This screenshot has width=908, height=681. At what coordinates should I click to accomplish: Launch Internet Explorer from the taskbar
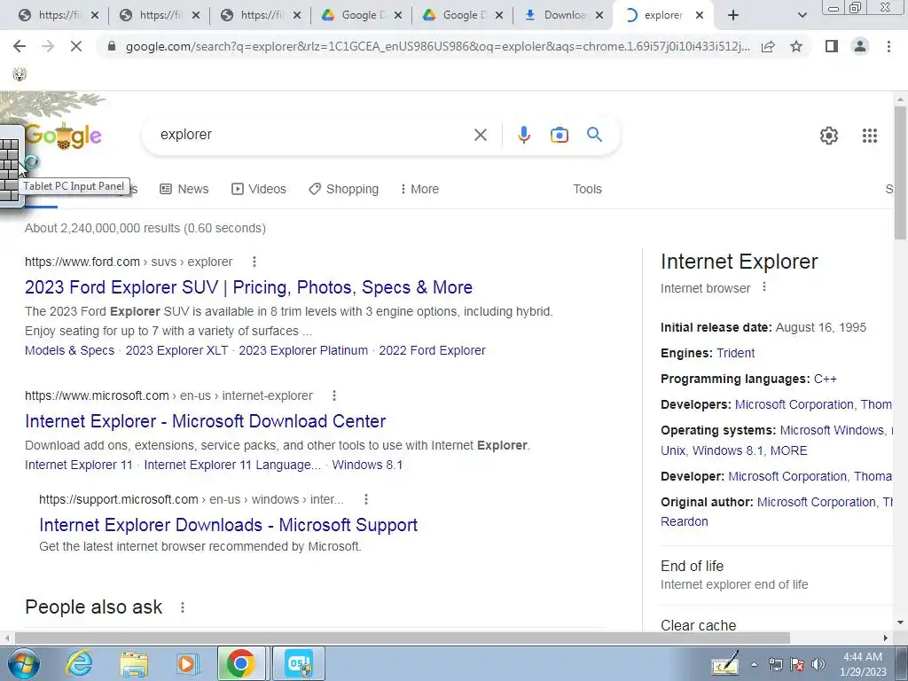(x=79, y=663)
